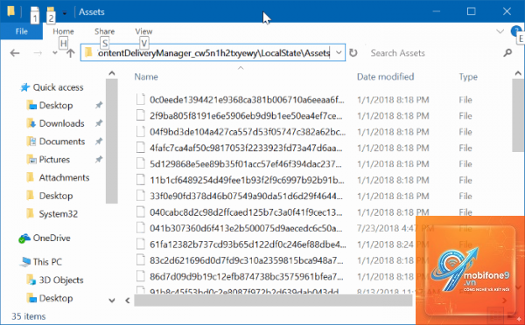This screenshot has width=525, height=325.
Task: Click horizontal scrollbar left arrow
Action: click(128, 301)
